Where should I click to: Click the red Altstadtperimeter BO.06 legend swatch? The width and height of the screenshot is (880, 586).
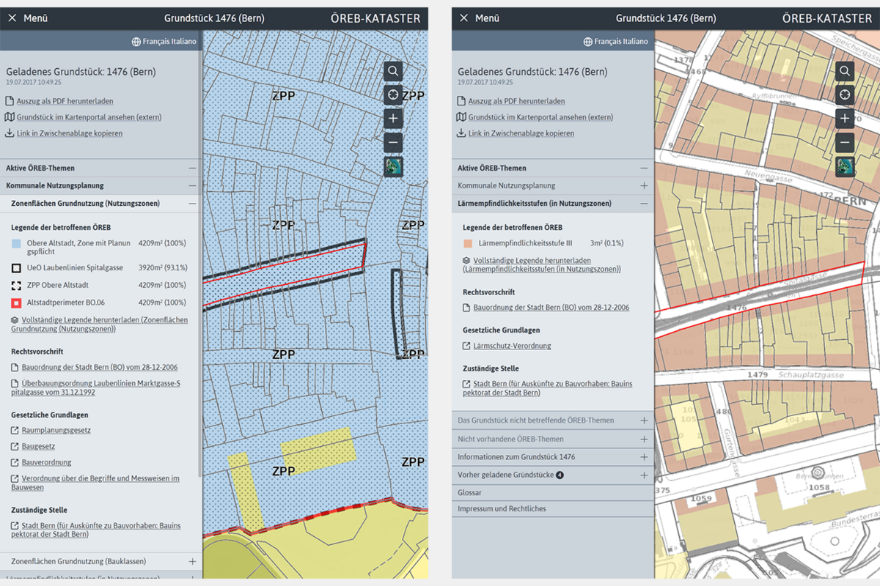[x=16, y=303]
